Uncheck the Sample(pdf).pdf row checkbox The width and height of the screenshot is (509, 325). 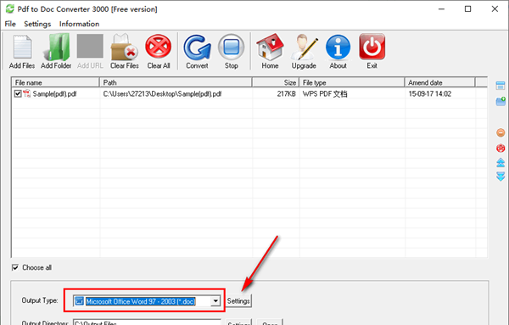18,94
